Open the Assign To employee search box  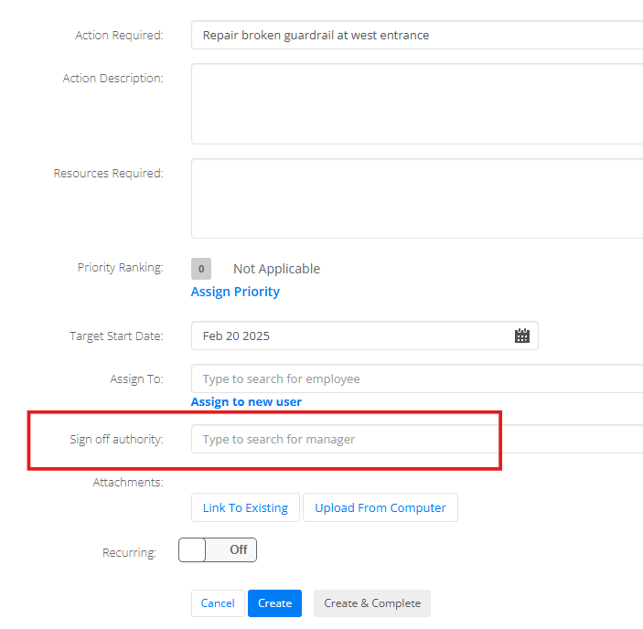tap(417, 378)
